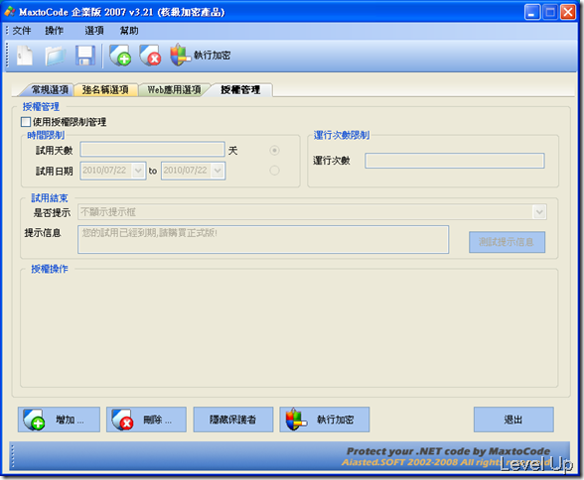Click toolbar remove icon with red X
The width and height of the screenshot is (584, 480).
[x=150, y=56]
